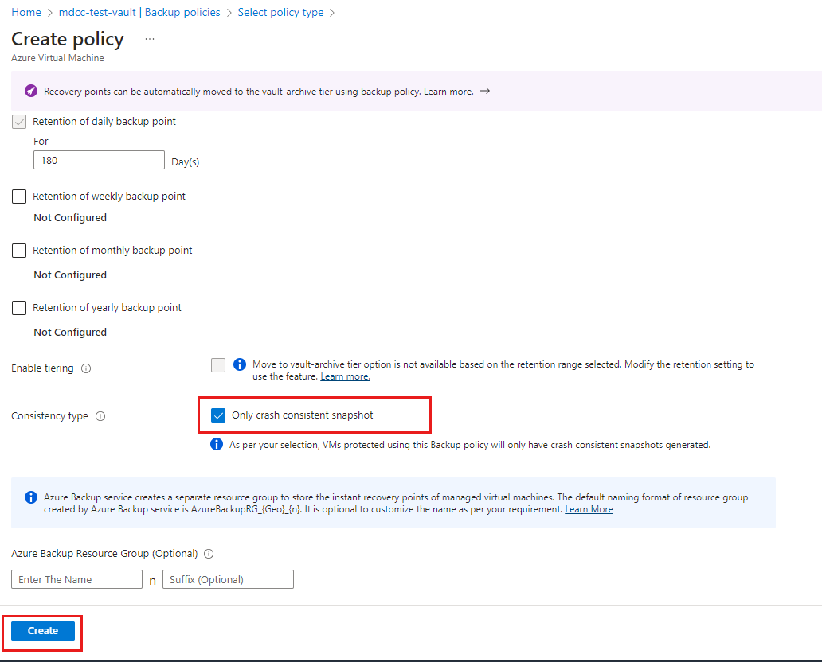Viewport: 822px width, 662px height.
Task: Click the Suffix (Optional) input field
Action: tap(228, 579)
